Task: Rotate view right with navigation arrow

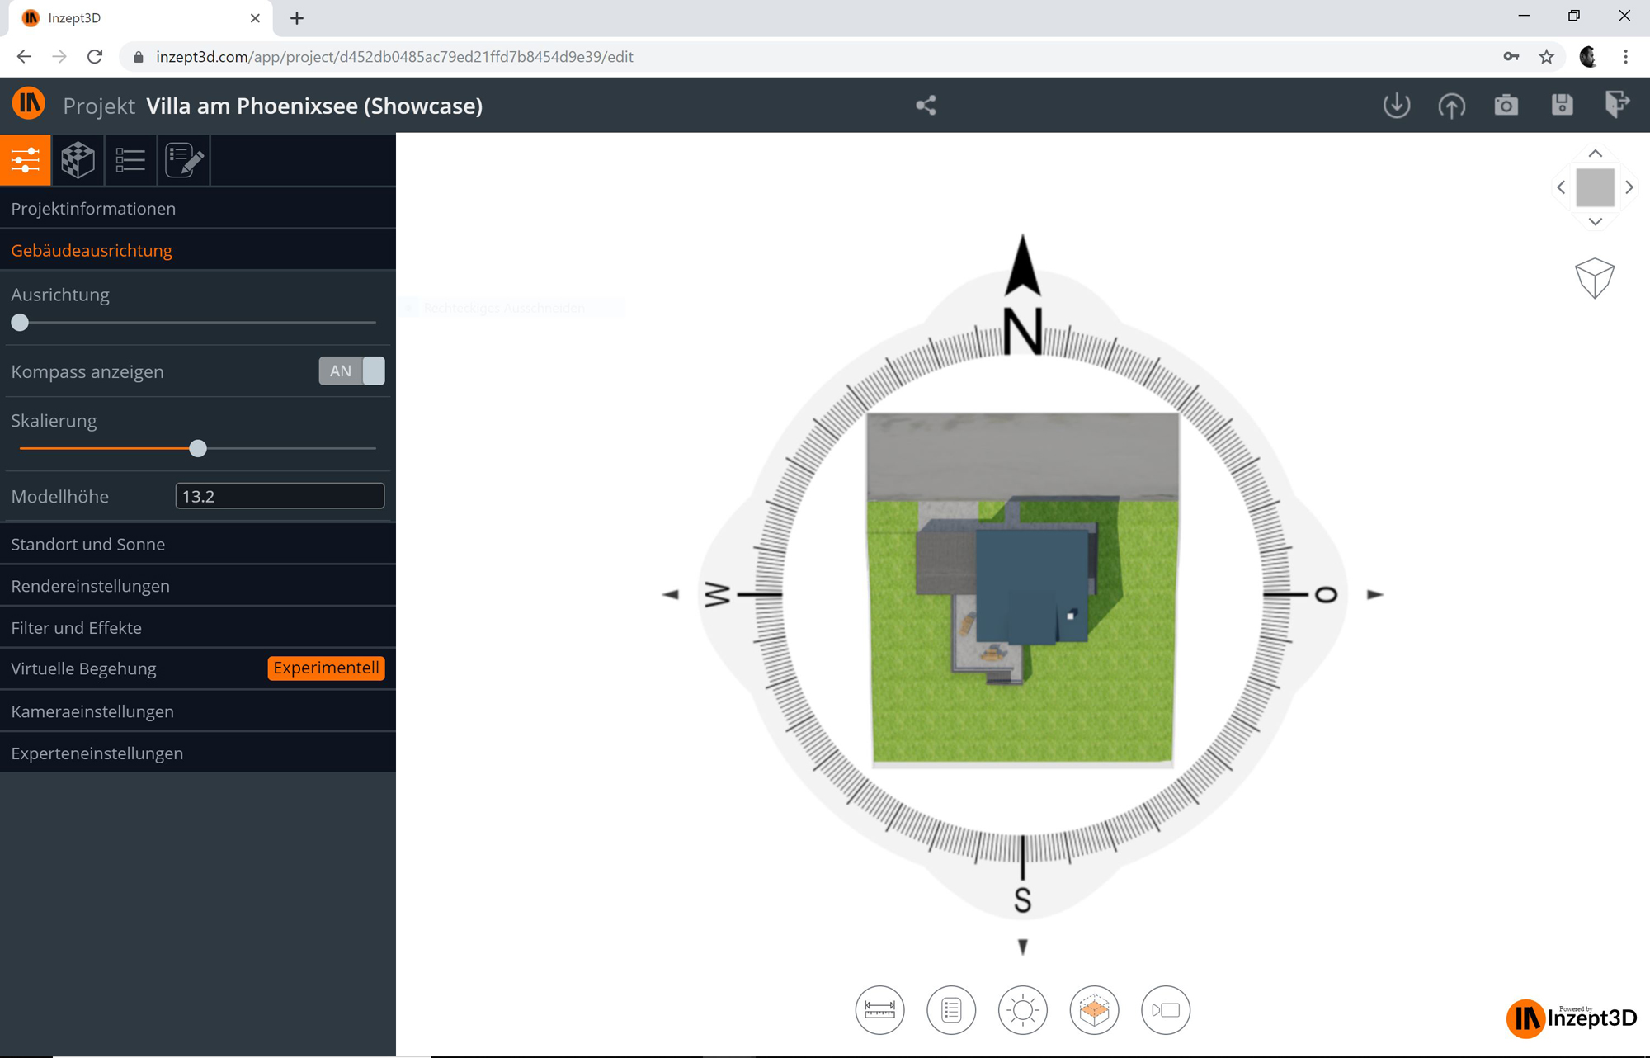Action: [1629, 187]
